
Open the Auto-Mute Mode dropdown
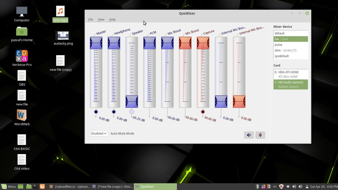[x=99, y=134]
